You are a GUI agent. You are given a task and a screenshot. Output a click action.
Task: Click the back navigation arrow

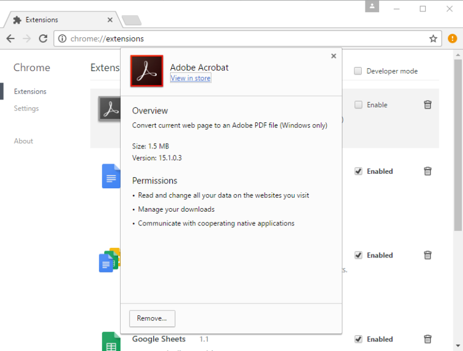[11, 39]
